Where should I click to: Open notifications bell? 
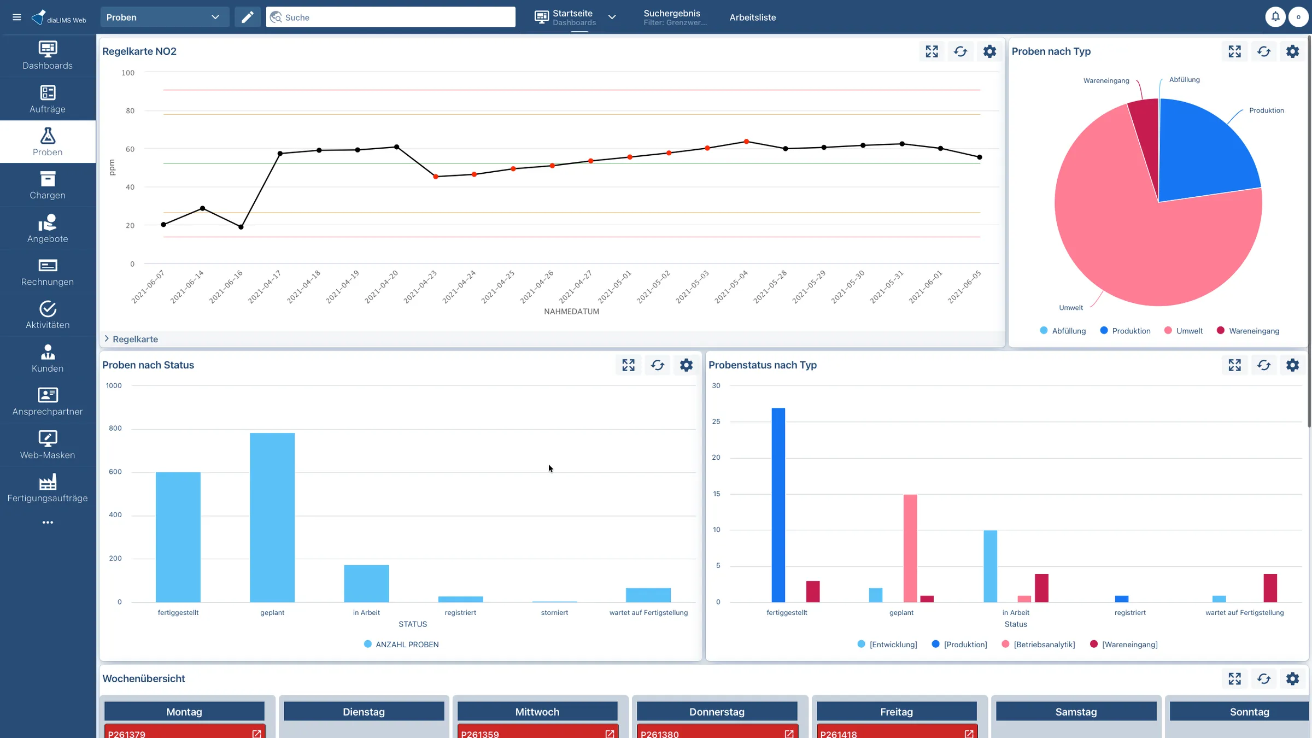(1275, 17)
